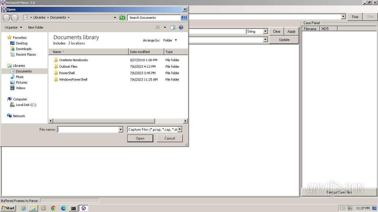Click the 2 locations link
378x212 pixels.
pos(76,43)
